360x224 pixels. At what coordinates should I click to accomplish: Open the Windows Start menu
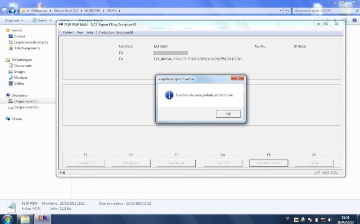coord(8,219)
